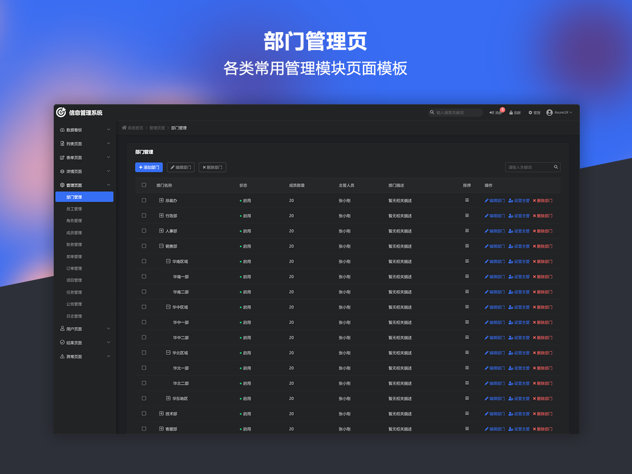Viewport: 632px width, 474px height.
Task: Toggle the select-all checkbox in table header
Action: [x=144, y=185]
